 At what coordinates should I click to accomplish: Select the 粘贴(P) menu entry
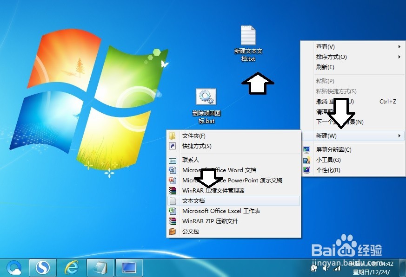[x=353, y=81]
